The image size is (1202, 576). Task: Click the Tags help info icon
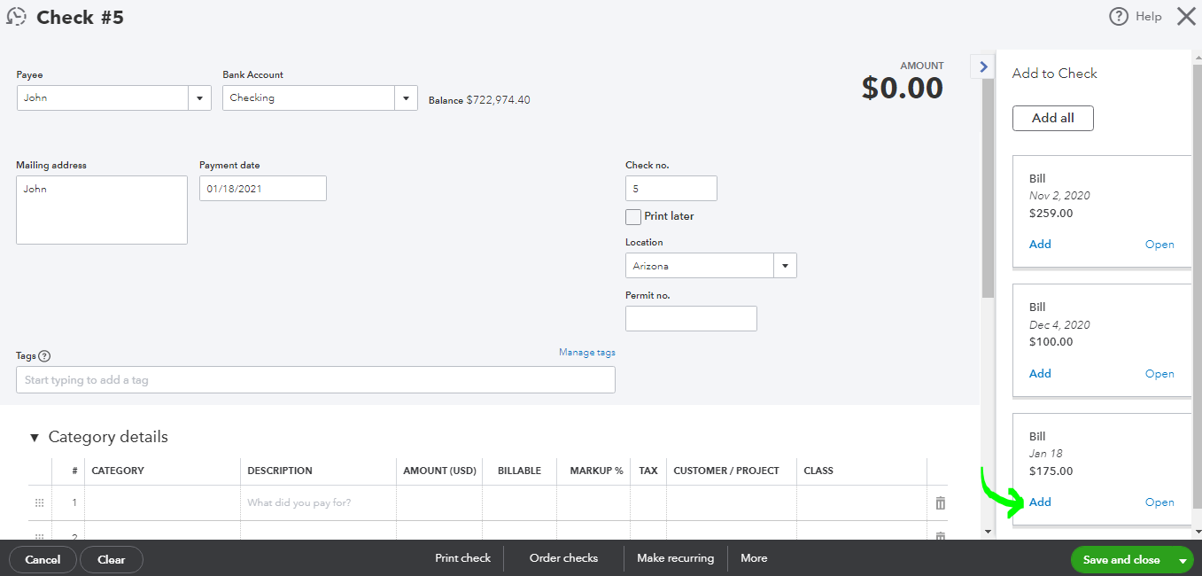tap(44, 356)
